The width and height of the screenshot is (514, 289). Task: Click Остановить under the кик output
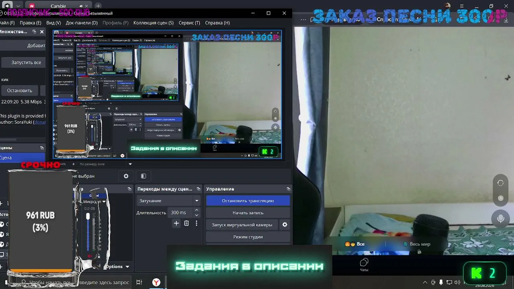click(19, 90)
